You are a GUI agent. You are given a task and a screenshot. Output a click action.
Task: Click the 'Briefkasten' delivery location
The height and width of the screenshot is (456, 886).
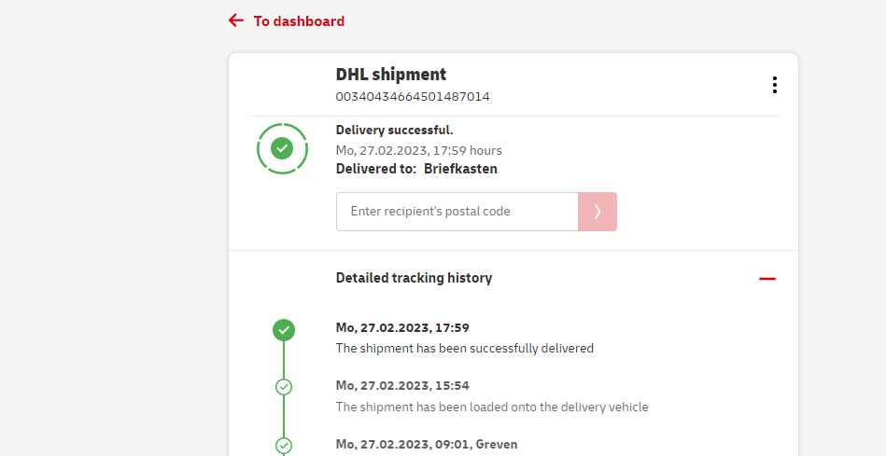coord(460,169)
